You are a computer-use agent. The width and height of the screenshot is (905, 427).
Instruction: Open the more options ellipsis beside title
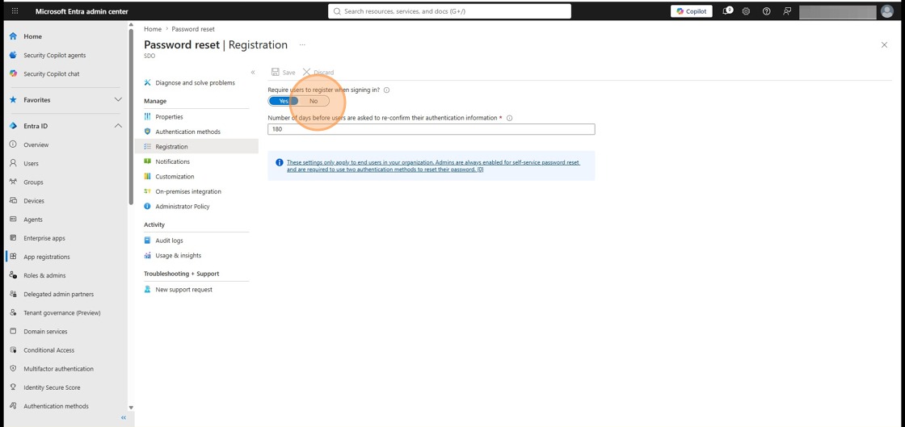click(x=302, y=45)
